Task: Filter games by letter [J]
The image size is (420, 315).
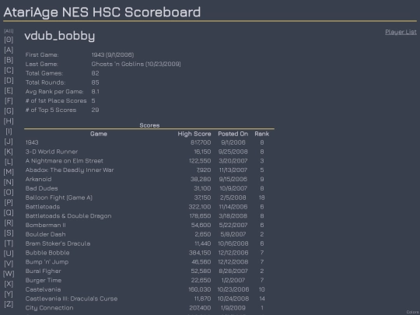Action: tap(9, 142)
